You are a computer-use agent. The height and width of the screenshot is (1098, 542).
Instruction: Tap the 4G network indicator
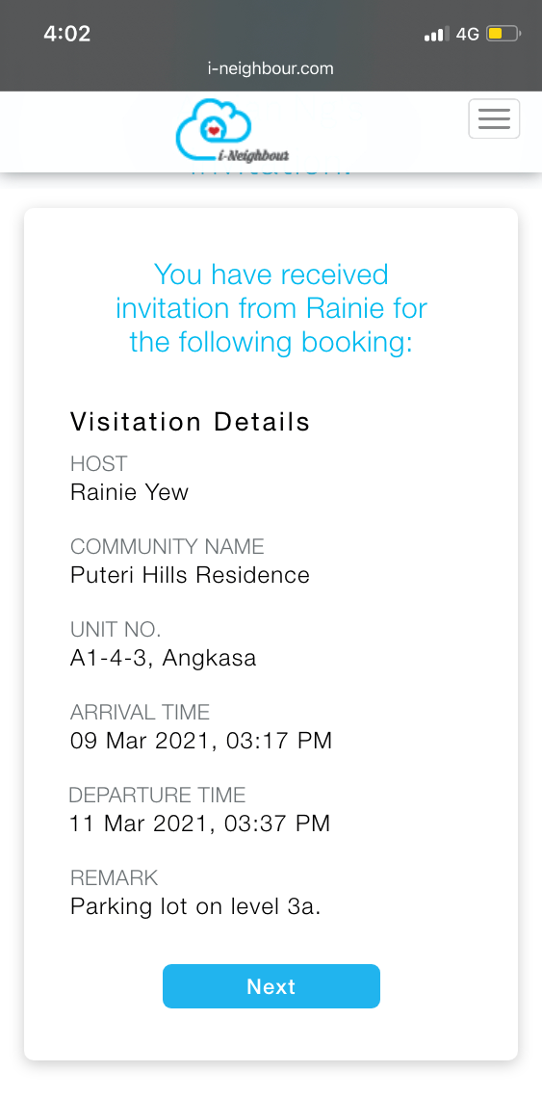[467, 34]
